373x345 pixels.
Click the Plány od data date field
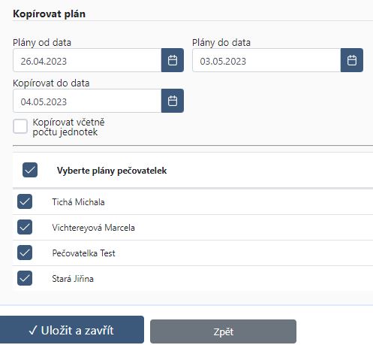[87, 60]
